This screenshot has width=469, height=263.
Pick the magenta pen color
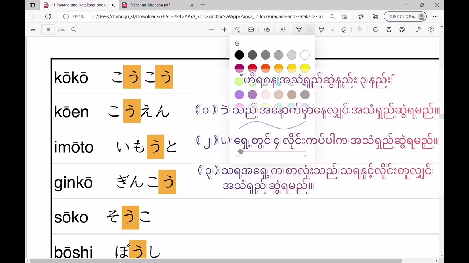(239, 68)
